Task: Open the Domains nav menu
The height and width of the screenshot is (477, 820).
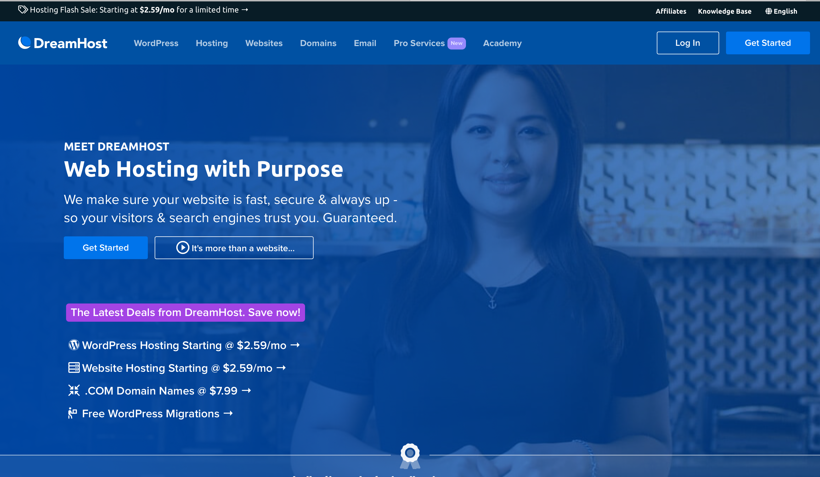Action: [x=318, y=43]
